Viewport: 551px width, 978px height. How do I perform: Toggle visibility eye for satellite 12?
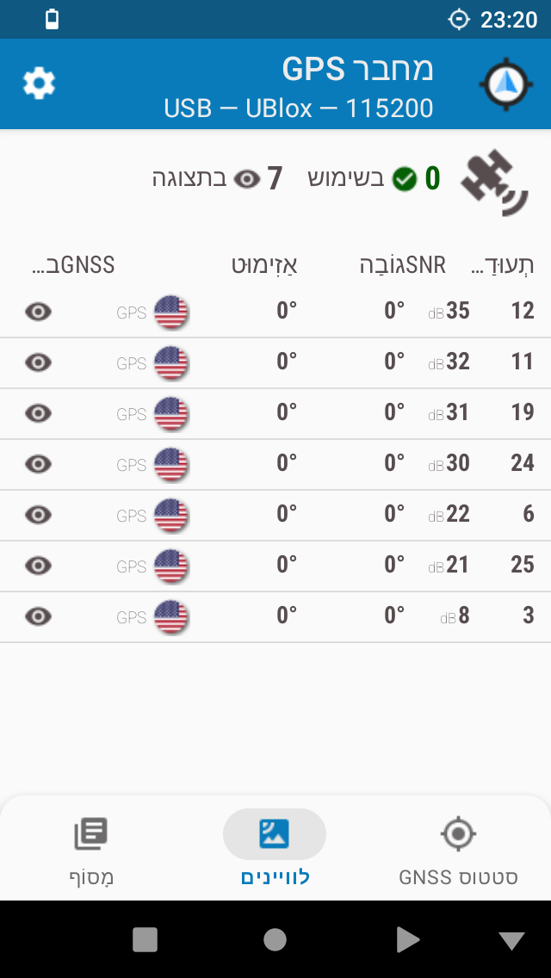pos(38,312)
